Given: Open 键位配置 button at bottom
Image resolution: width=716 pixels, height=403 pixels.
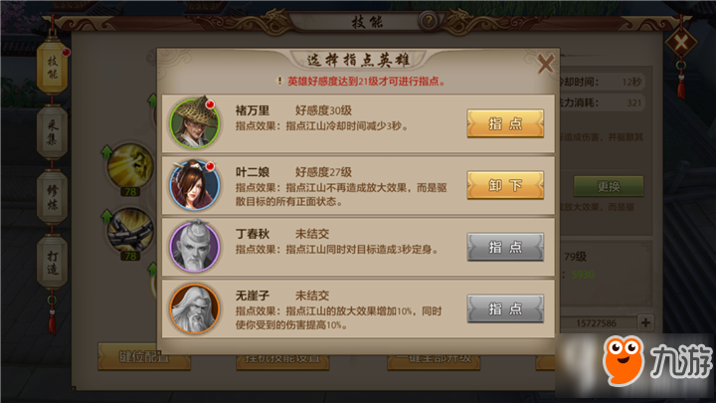Looking at the screenshot, I should [144, 356].
